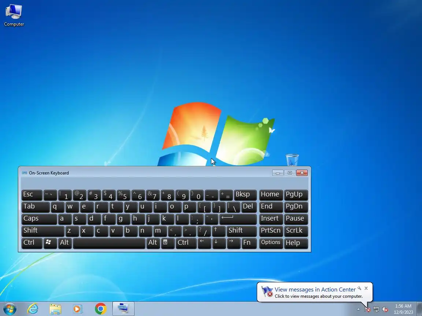
Task: Launch Windows Media Player from taskbar
Action: (78, 309)
